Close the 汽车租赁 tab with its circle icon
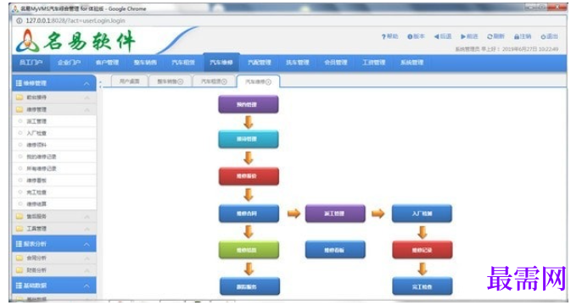 point(224,81)
